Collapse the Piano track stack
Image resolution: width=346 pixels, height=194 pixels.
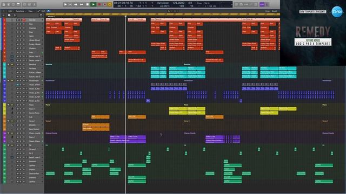point(9,105)
